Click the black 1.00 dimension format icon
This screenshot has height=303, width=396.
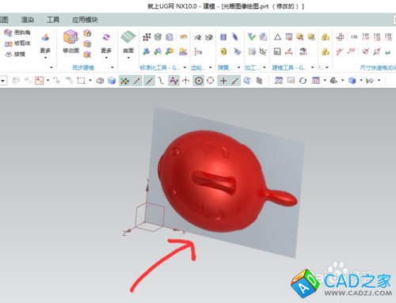click(x=354, y=37)
